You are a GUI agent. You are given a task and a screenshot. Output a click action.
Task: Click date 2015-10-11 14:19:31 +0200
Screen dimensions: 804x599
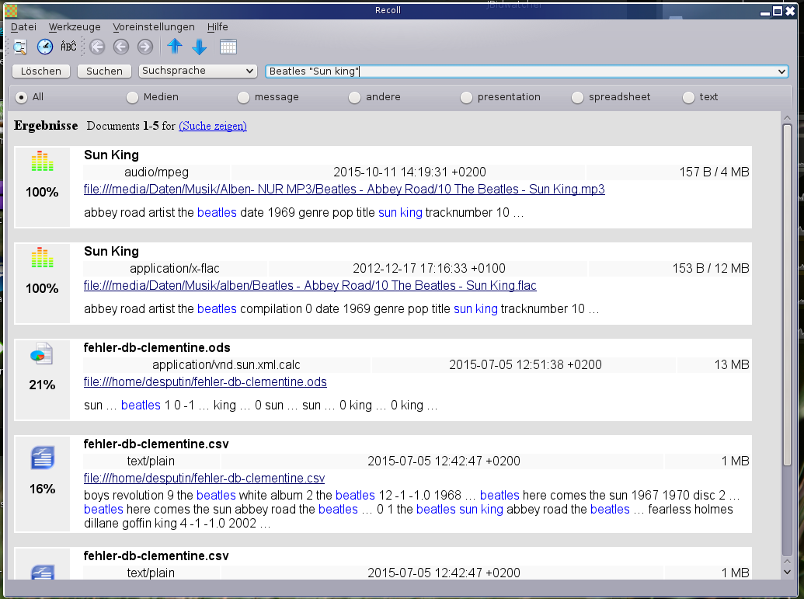point(409,172)
